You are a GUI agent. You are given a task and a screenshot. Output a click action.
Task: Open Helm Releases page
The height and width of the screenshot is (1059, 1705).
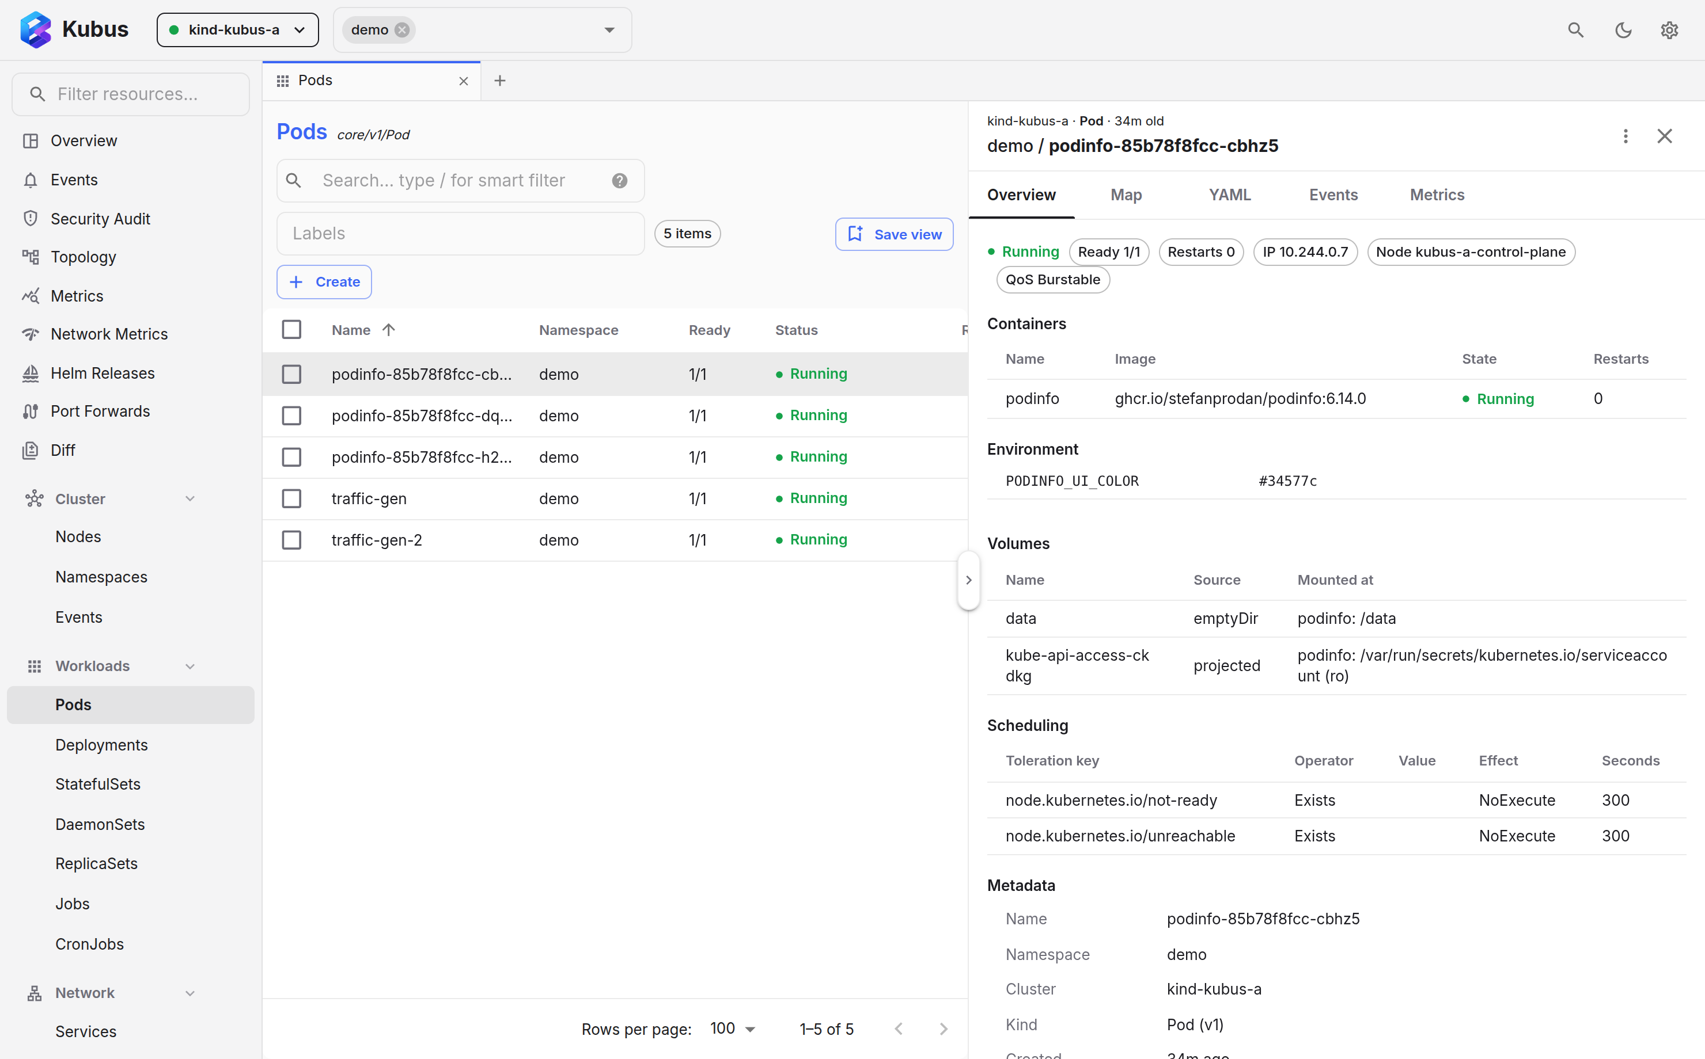tap(130, 374)
